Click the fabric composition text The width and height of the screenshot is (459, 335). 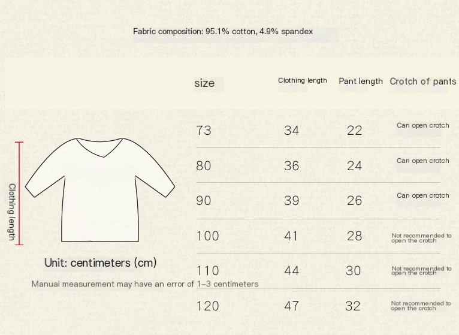point(223,31)
